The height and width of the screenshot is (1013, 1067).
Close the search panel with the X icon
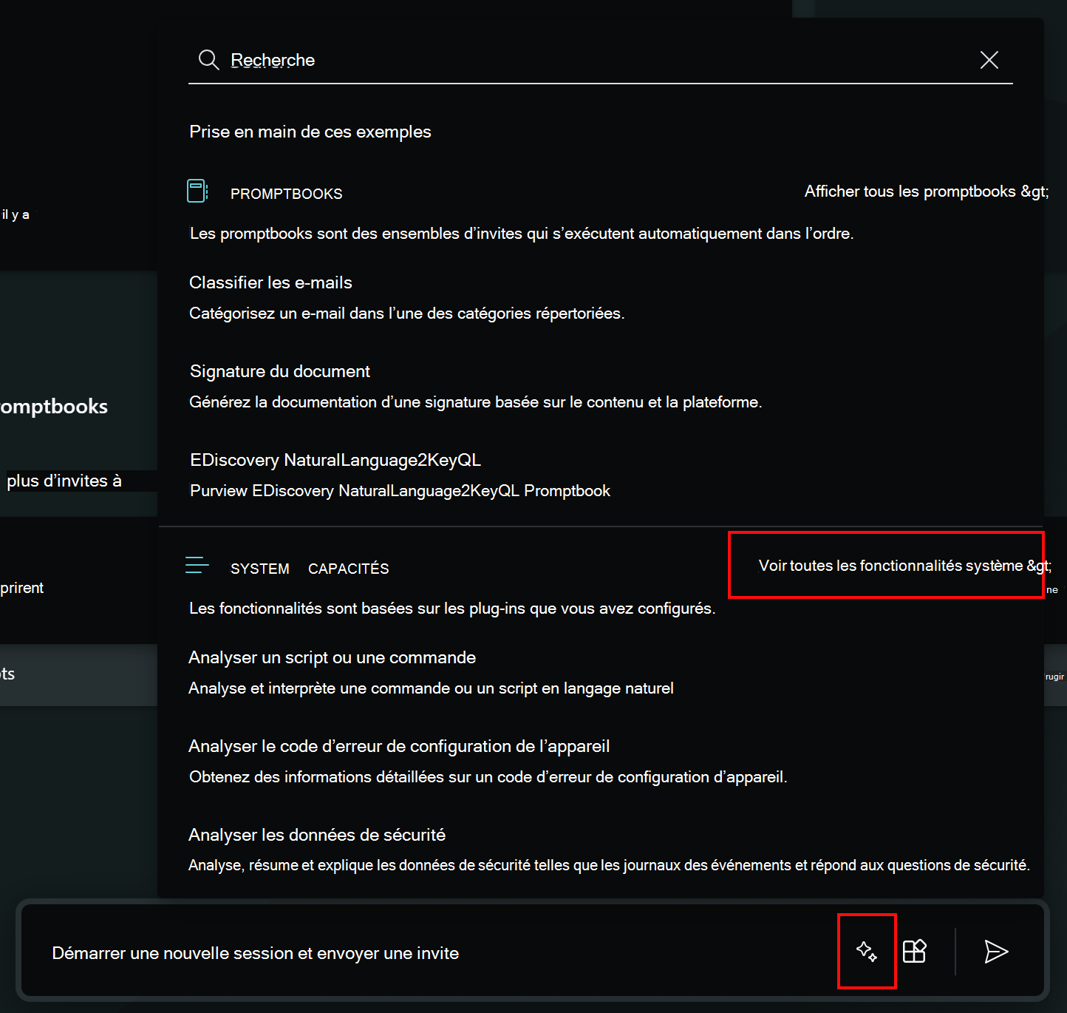click(989, 60)
